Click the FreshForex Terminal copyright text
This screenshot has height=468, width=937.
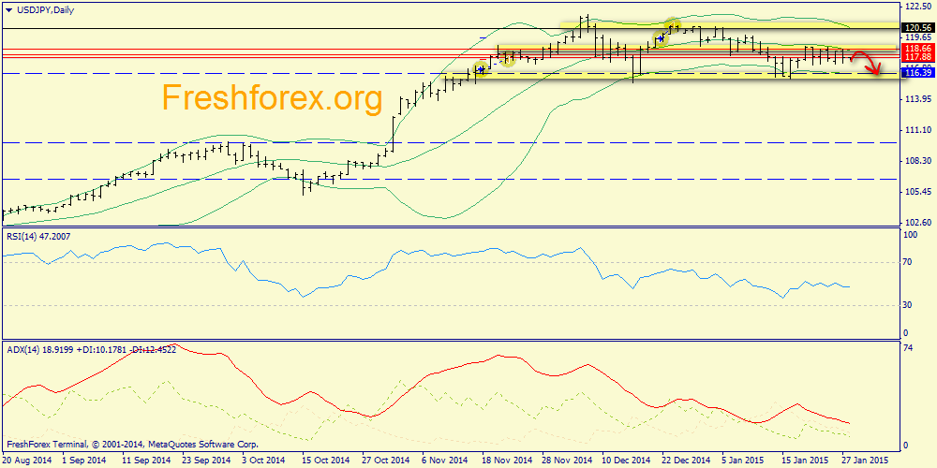point(132,445)
